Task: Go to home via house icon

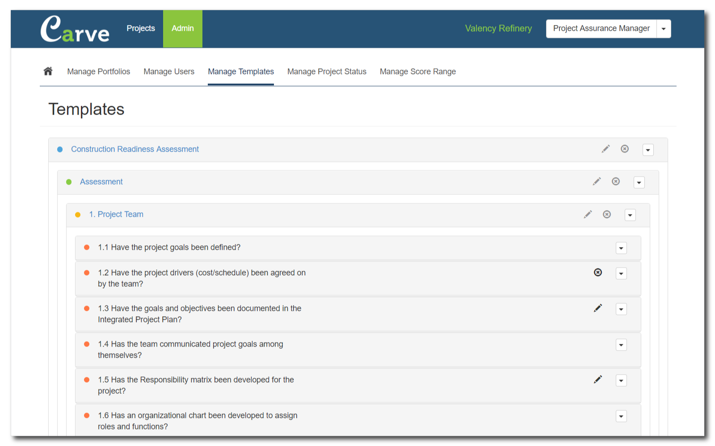Action: coord(48,71)
